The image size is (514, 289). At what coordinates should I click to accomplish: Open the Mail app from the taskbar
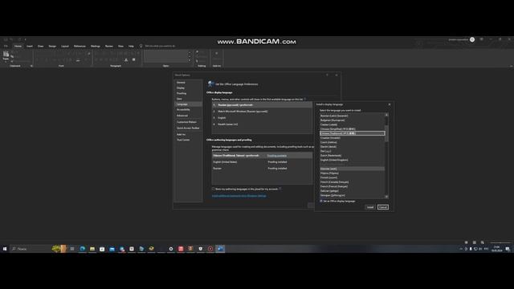[x=112, y=249]
